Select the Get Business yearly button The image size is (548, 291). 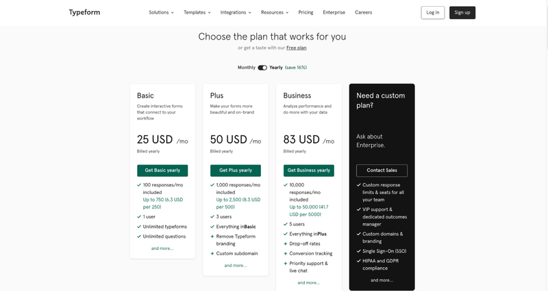tap(309, 170)
